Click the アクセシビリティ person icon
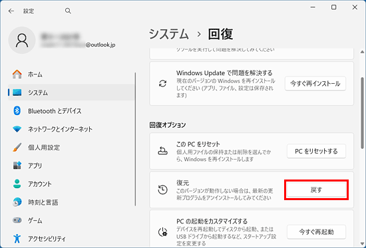Image resolution: width=366 pixels, height=248 pixels. pos(17,239)
